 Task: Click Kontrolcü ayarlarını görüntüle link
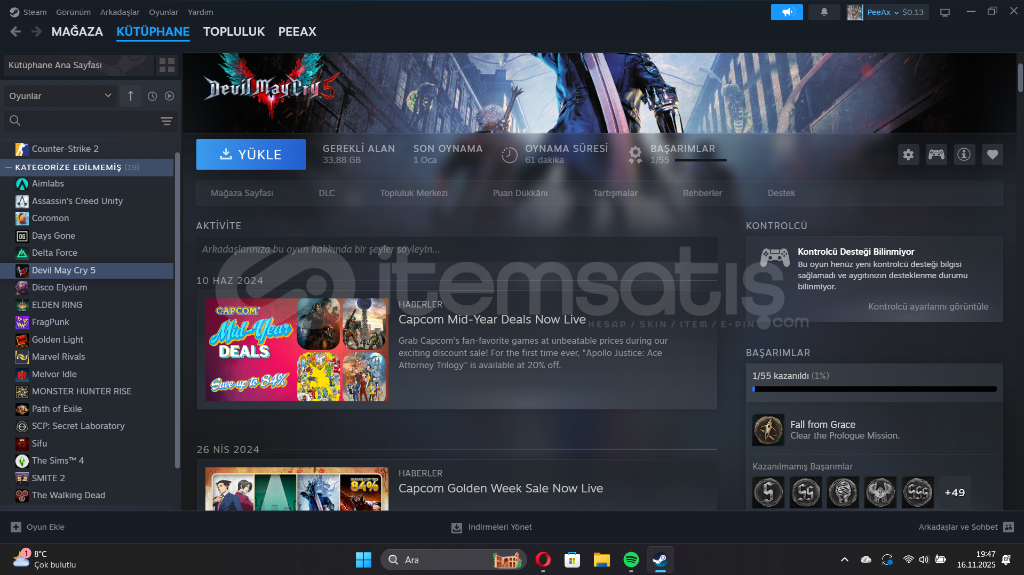click(x=928, y=306)
